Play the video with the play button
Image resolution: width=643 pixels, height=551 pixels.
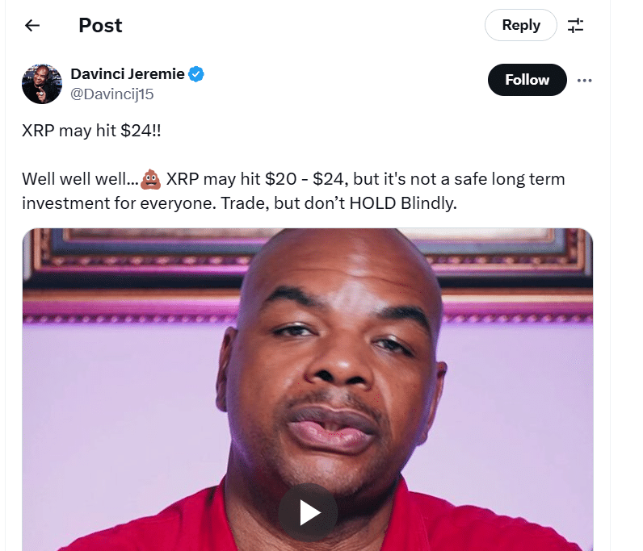click(308, 512)
